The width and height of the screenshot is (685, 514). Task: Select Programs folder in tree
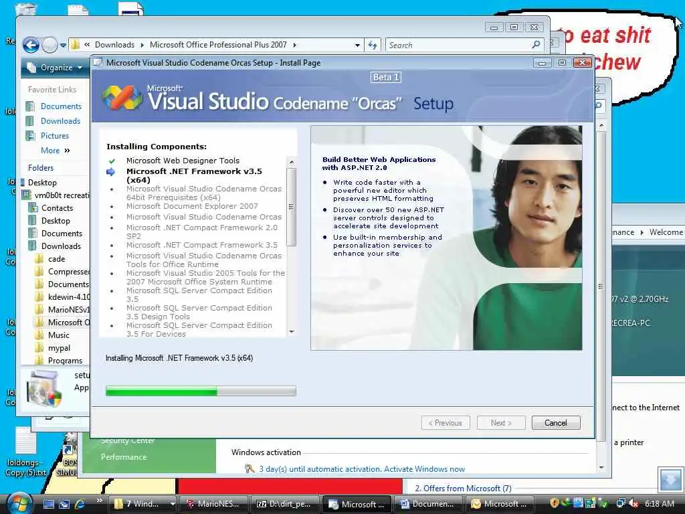pos(65,361)
